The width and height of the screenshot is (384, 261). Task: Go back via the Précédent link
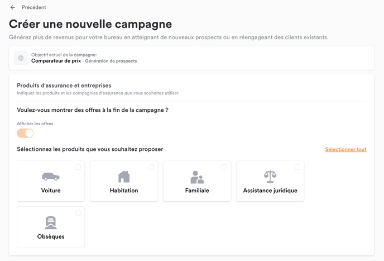(34, 7)
